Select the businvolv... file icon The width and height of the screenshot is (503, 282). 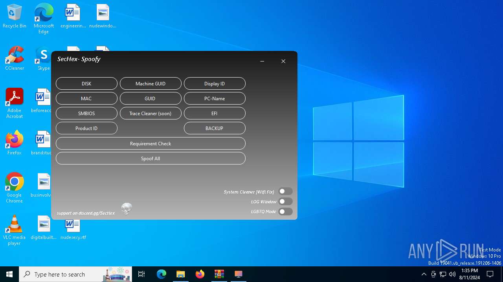click(42, 185)
